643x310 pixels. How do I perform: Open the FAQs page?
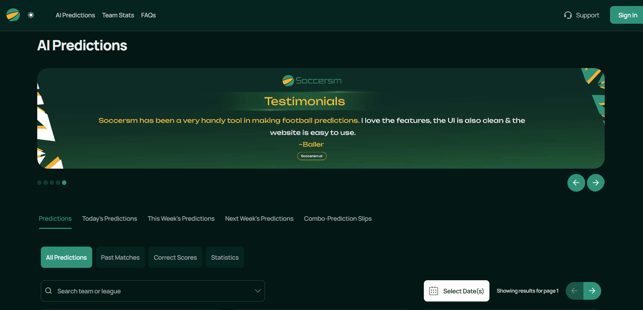click(148, 15)
